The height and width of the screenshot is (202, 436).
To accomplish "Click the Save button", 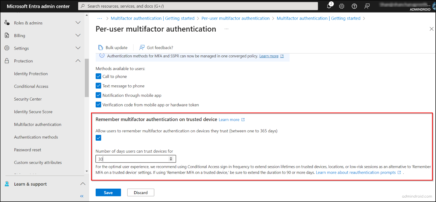I will pos(108,192).
